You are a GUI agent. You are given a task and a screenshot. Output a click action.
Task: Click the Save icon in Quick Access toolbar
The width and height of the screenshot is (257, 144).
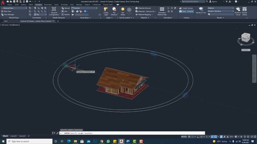(x=14, y=2)
